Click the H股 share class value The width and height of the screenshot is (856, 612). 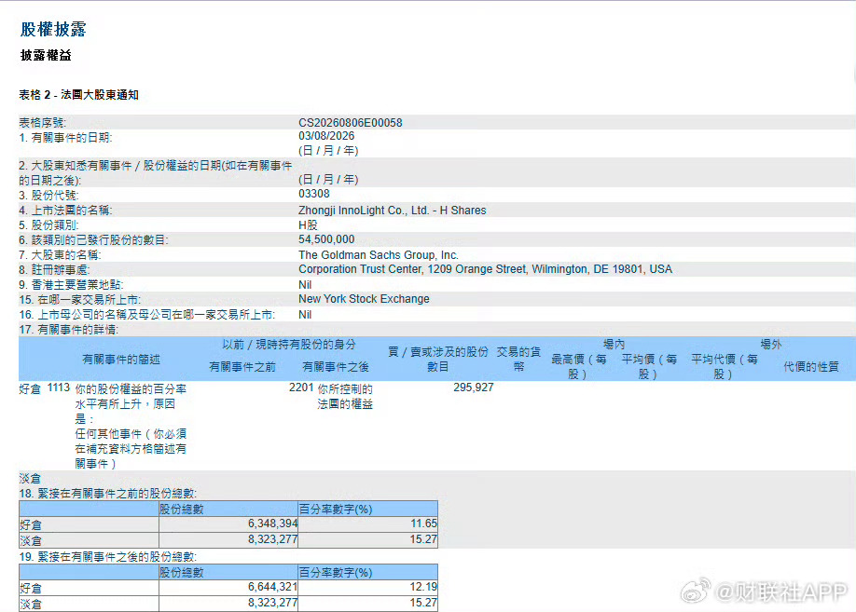(x=308, y=224)
